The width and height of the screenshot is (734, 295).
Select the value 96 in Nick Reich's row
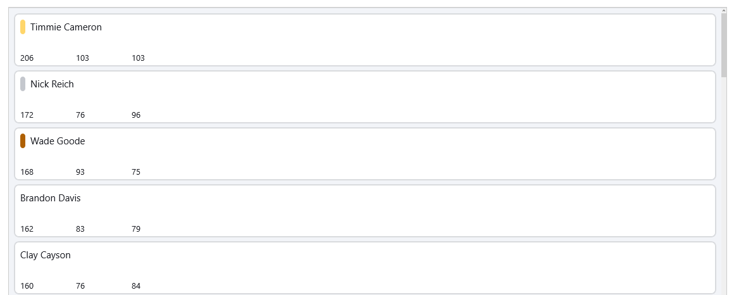click(x=136, y=115)
